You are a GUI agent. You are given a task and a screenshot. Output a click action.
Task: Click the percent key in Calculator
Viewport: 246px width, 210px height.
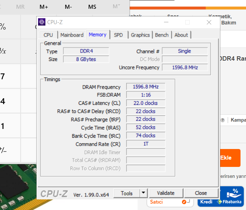(10, 27)
